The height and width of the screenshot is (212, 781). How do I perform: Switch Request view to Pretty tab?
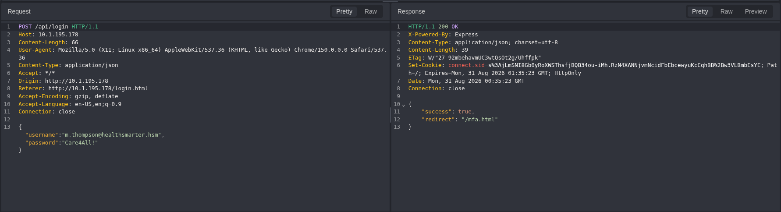[x=344, y=11]
